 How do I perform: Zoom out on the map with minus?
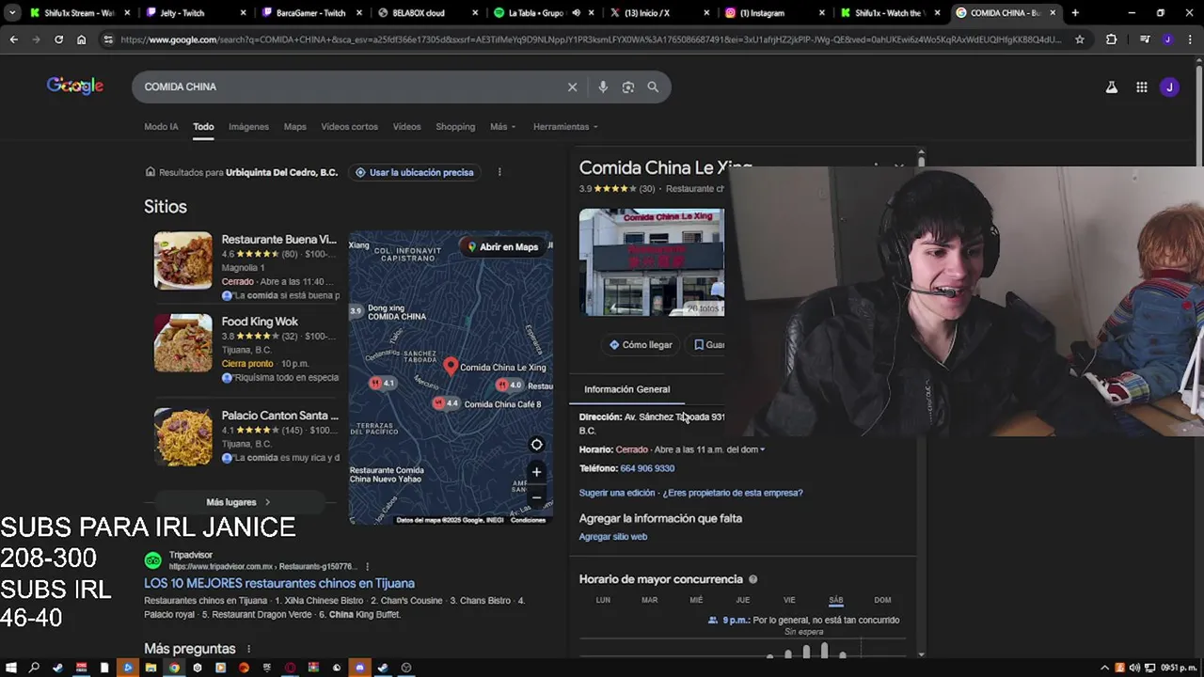pyautogui.click(x=536, y=497)
